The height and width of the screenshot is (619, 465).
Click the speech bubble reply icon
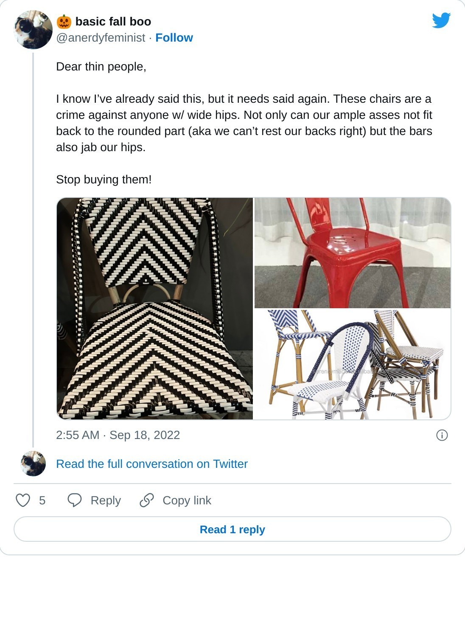pyautogui.click(x=75, y=500)
